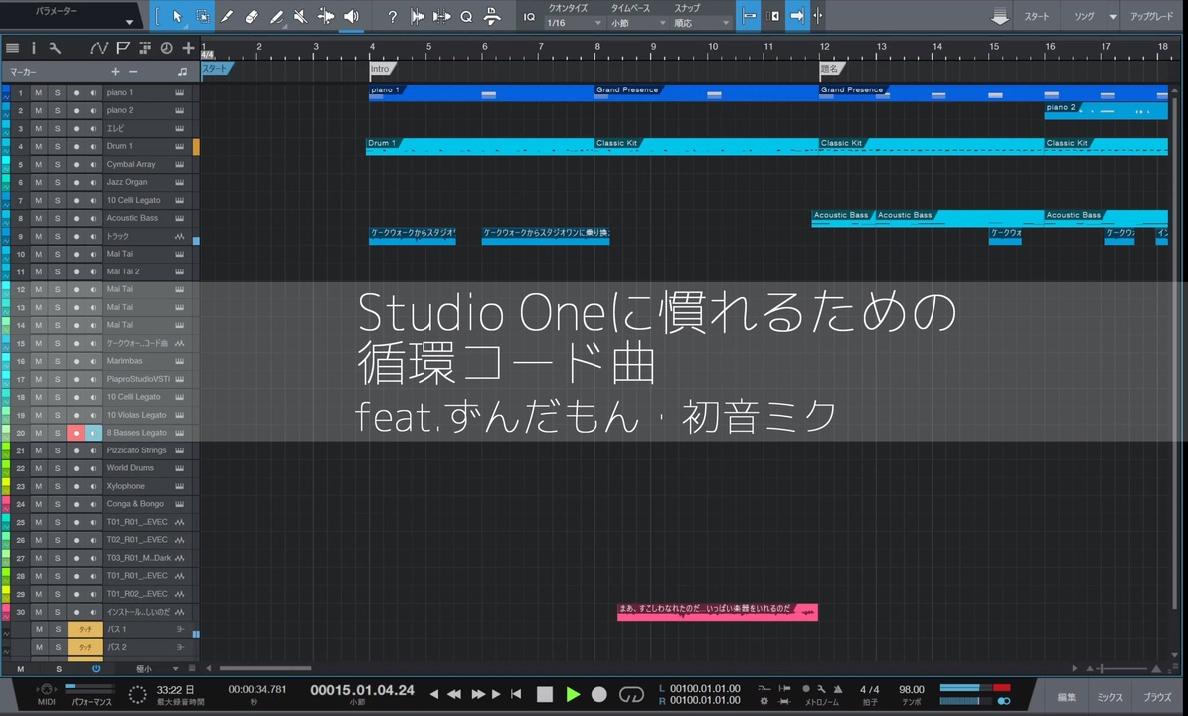This screenshot has width=1188, height=716.
Task: Open the Browse panel tab
Action: [x=1157, y=698]
